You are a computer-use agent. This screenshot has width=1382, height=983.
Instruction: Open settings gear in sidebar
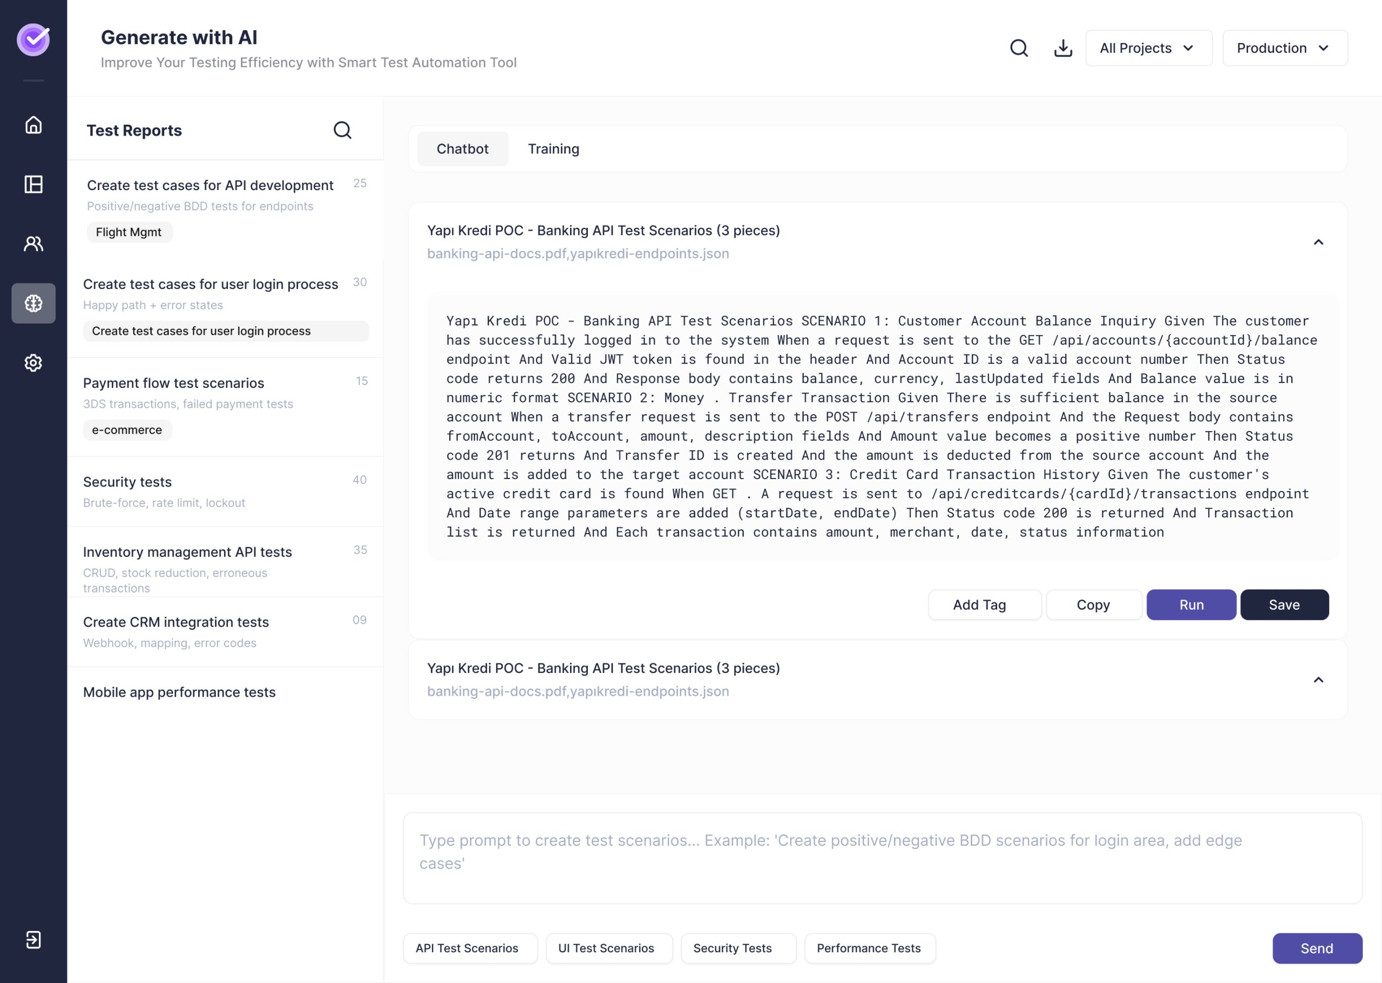tap(33, 362)
